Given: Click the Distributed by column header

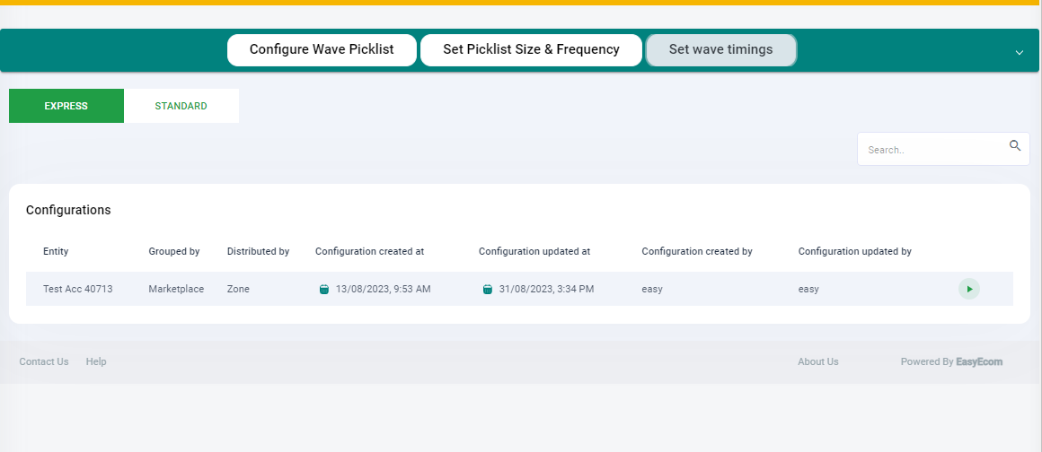Looking at the screenshot, I should tap(258, 251).
